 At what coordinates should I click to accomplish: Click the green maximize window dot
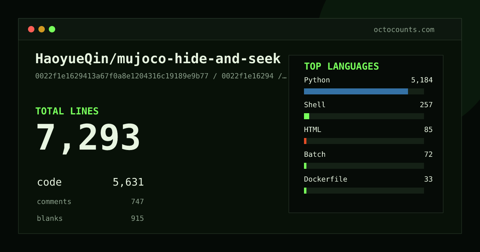(52, 29)
